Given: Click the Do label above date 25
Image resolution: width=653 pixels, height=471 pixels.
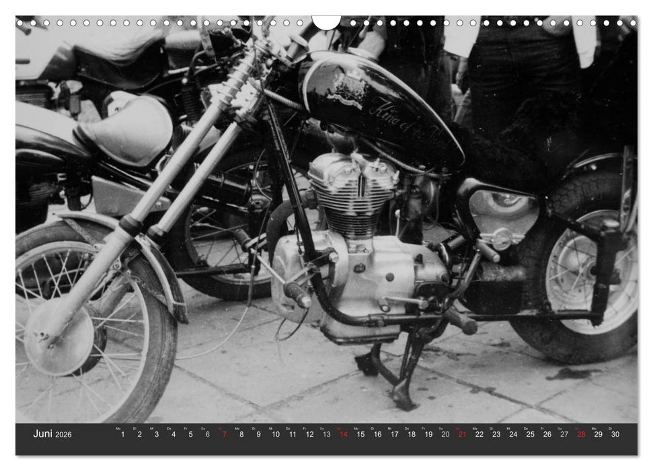Looking at the screenshot, I should [526, 429].
